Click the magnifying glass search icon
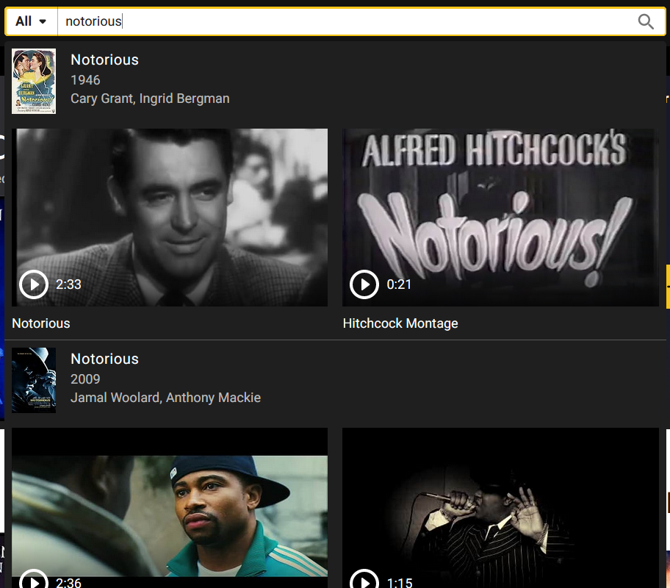670x588 pixels. 645,21
